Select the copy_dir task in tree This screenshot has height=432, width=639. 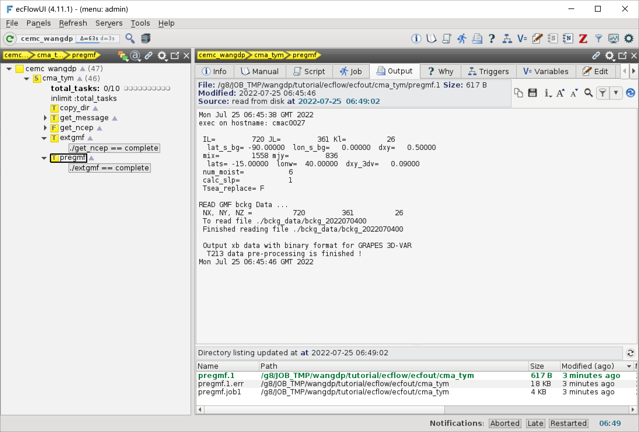74,108
